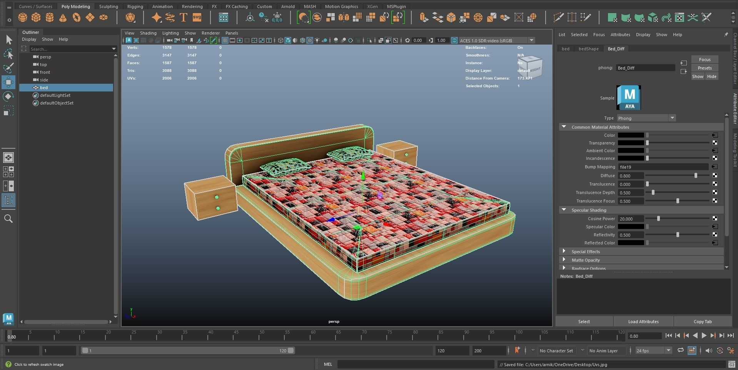
Task: Open the map button beside Color attribute
Action: click(x=715, y=135)
